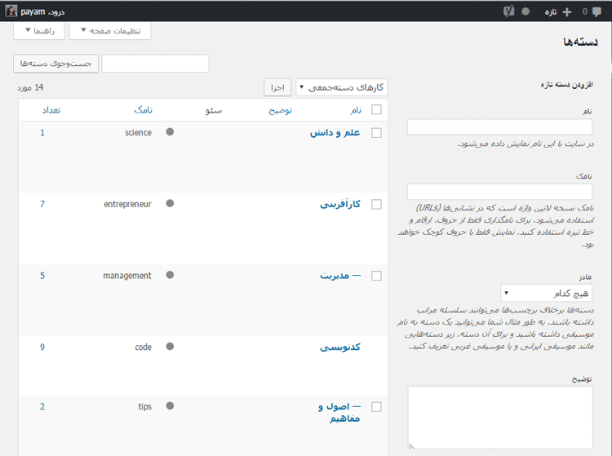The height and width of the screenshot is (456, 612).
Task: Click the جست‌وجوی دسته‌ها search button
Action: point(55,63)
